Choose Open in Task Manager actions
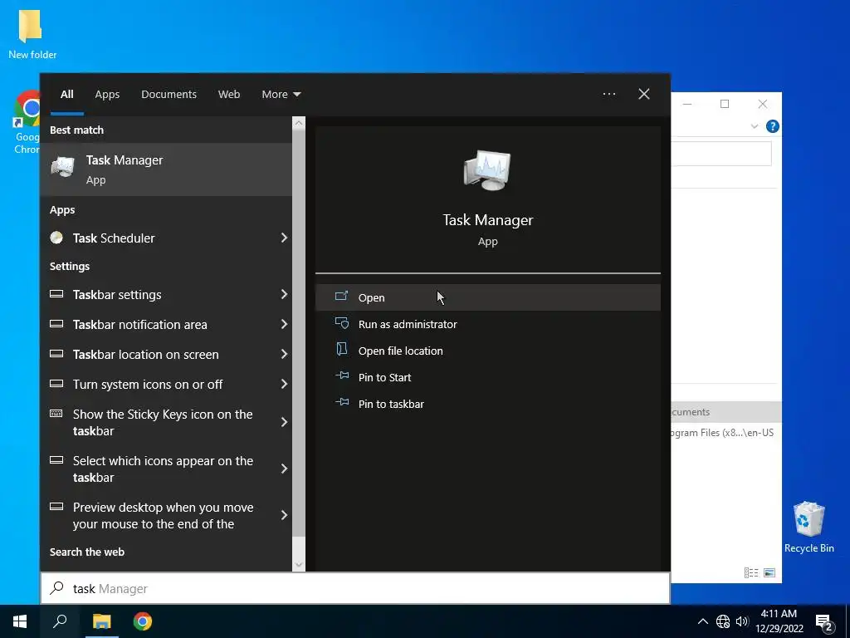 [x=488, y=297]
